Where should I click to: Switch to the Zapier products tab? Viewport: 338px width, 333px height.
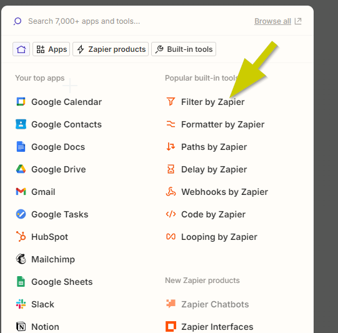click(x=111, y=49)
